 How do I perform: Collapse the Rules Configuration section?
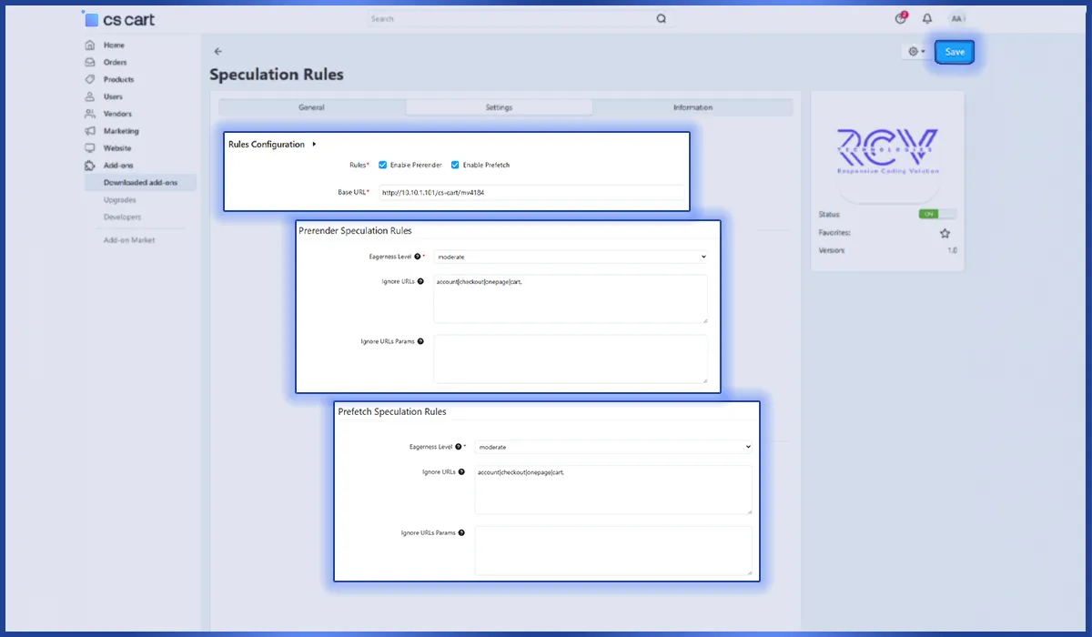coord(314,144)
